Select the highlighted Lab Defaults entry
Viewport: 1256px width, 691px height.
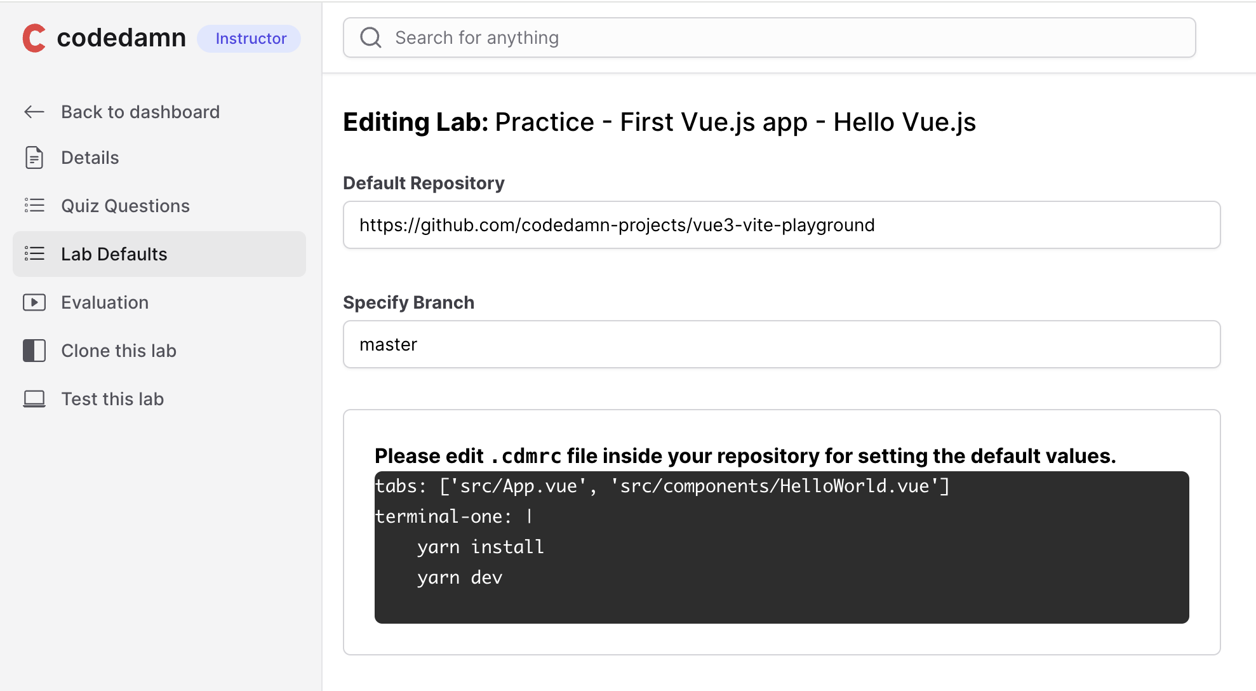[114, 253]
